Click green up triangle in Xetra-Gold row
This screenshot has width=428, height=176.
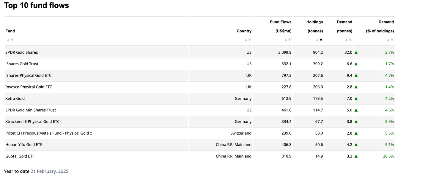click(x=356, y=99)
